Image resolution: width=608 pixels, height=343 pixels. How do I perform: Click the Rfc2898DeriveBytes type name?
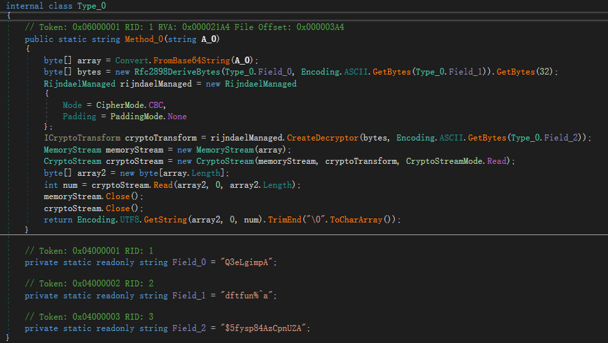click(x=177, y=72)
